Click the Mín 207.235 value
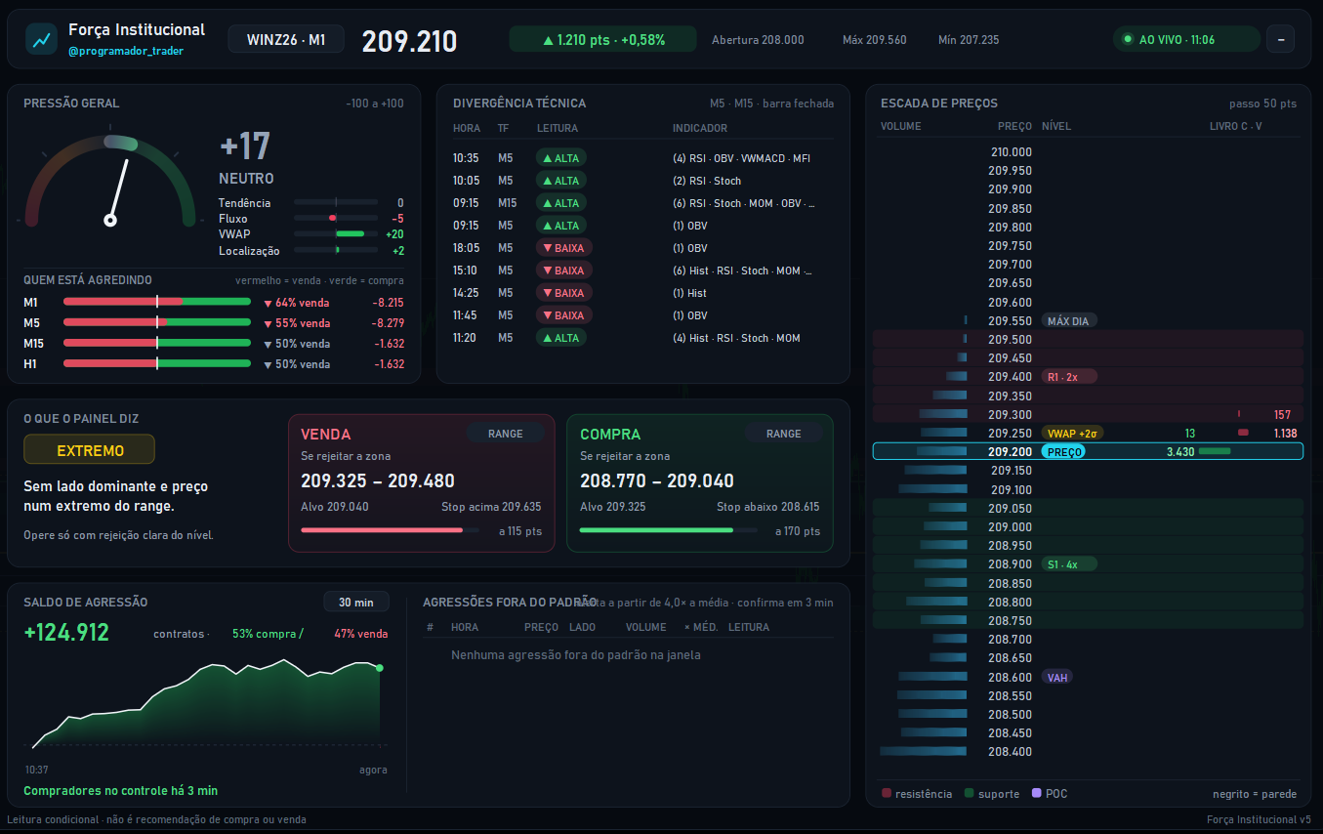 969,40
